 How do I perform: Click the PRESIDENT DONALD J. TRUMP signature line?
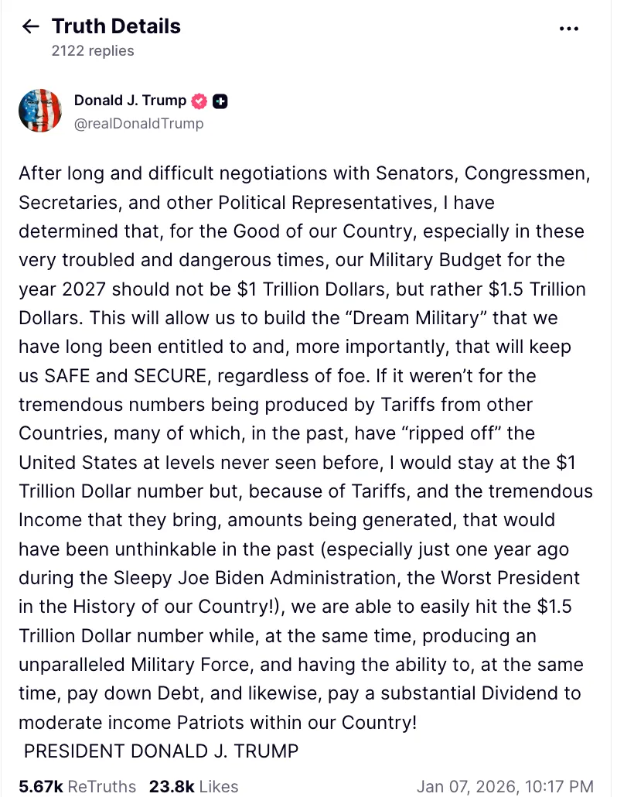coord(161,751)
